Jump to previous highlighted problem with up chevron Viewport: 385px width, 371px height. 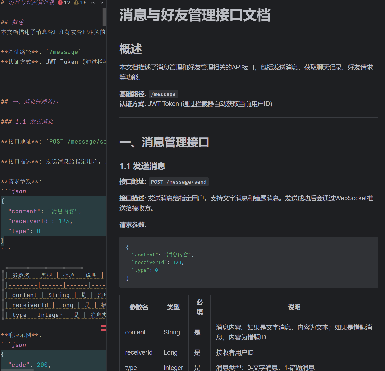(x=93, y=2)
